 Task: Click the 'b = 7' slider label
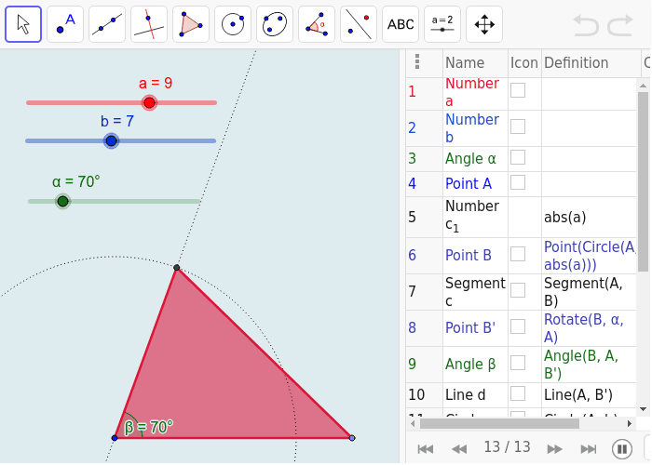[117, 121]
